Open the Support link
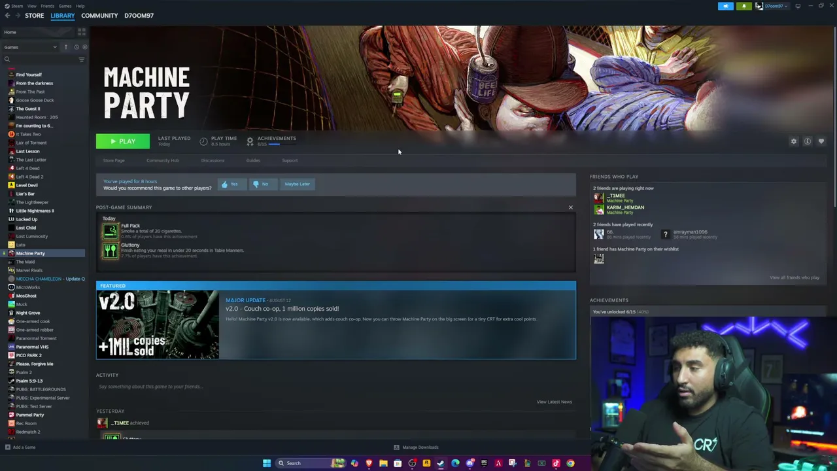Viewport: 837px width, 471px height. [x=290, y=160]
